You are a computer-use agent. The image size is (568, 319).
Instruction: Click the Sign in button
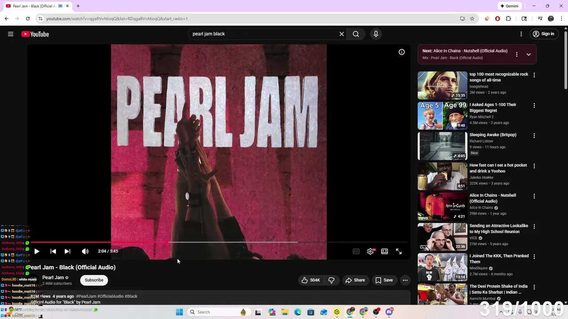click(544, 34)
